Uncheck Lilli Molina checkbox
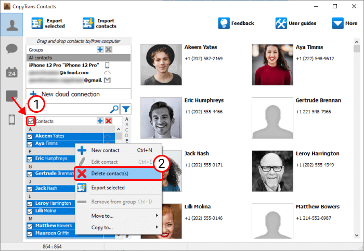This screenshot has width=364, height=251. pyautogui.click(x=30, y=212)
